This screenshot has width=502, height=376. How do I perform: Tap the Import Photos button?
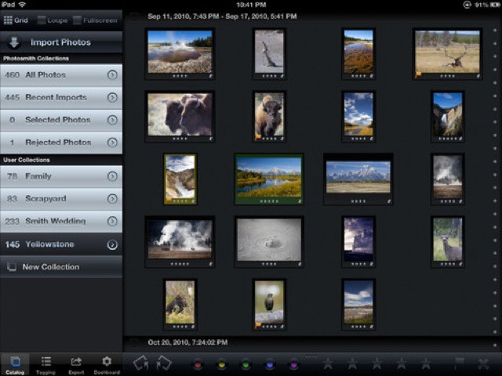click(61, 42)
